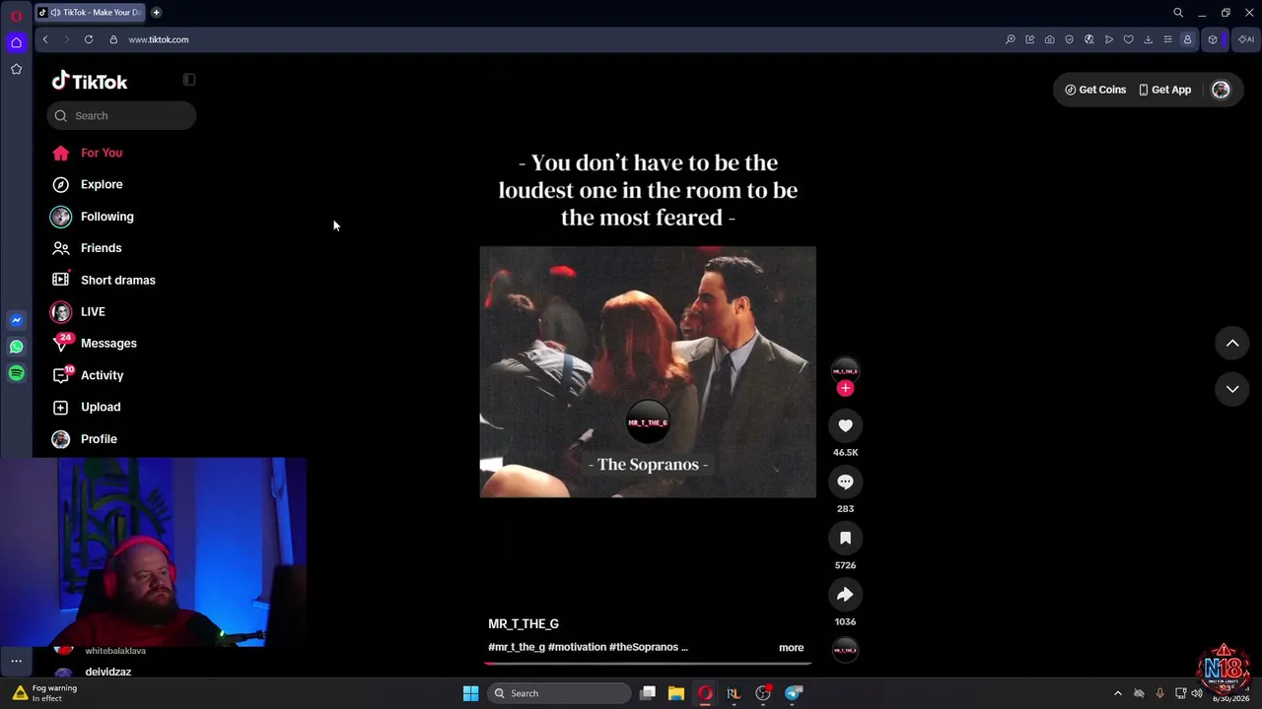This screenshot has width=1262, height=709.
Task: Open Opera bookmarks star in sidebar
Action: (x=16, y=69)
